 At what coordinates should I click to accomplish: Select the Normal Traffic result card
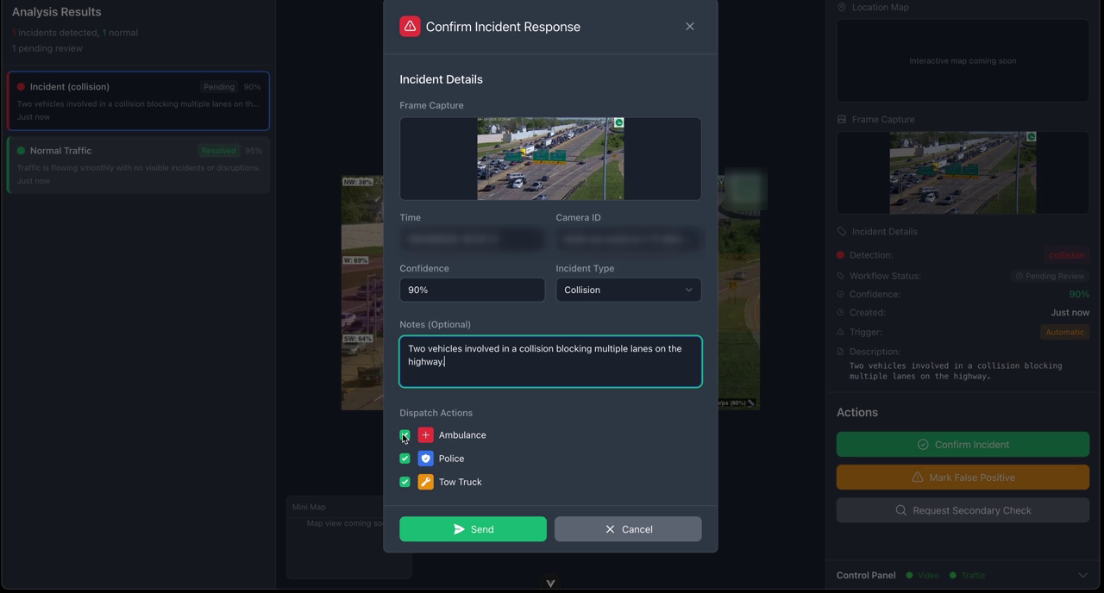(x=138, y=165)
